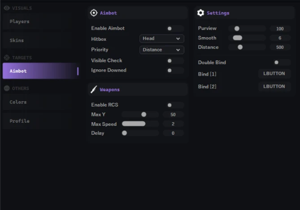Click the Settings gear icon
The height and width of the screenshot is (210, 300).
tap(200, 13)
